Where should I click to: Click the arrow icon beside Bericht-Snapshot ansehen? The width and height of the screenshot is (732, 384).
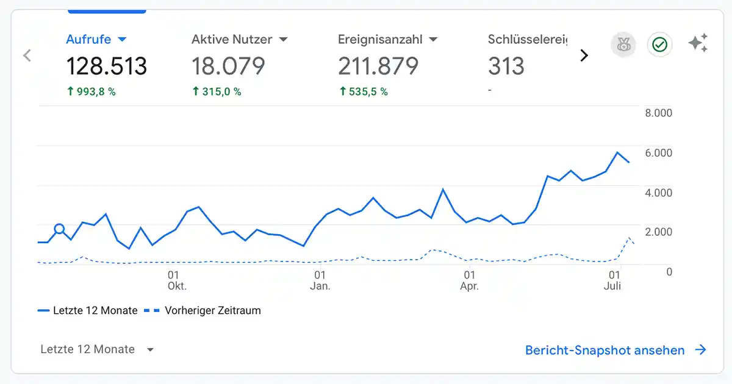(x=701, y=350)
